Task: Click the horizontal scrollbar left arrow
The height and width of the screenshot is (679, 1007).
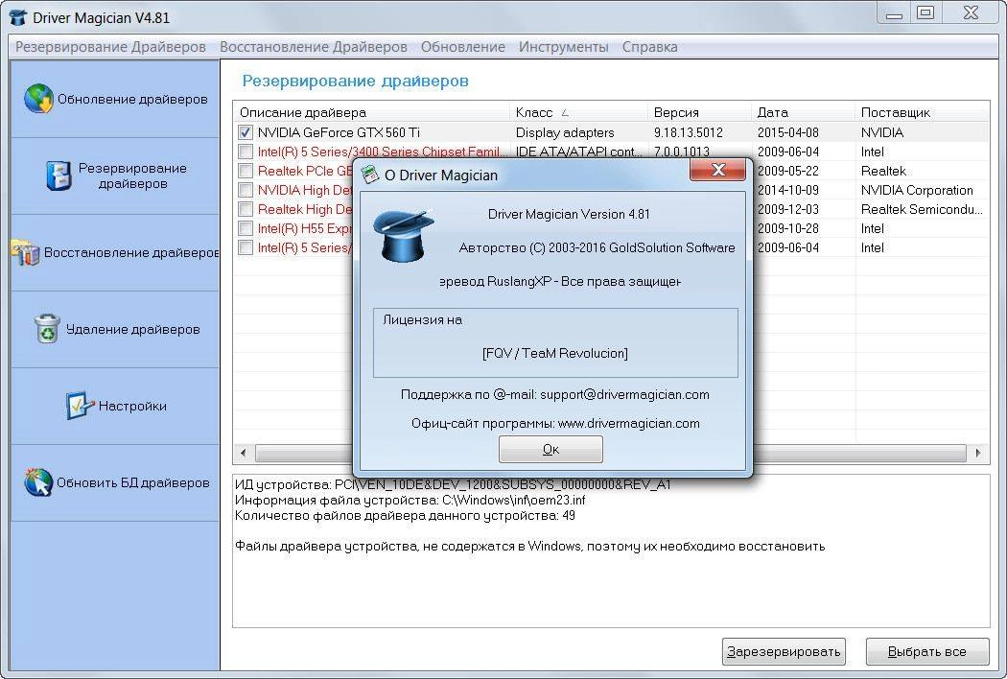Action: click(x=243, y=453)
